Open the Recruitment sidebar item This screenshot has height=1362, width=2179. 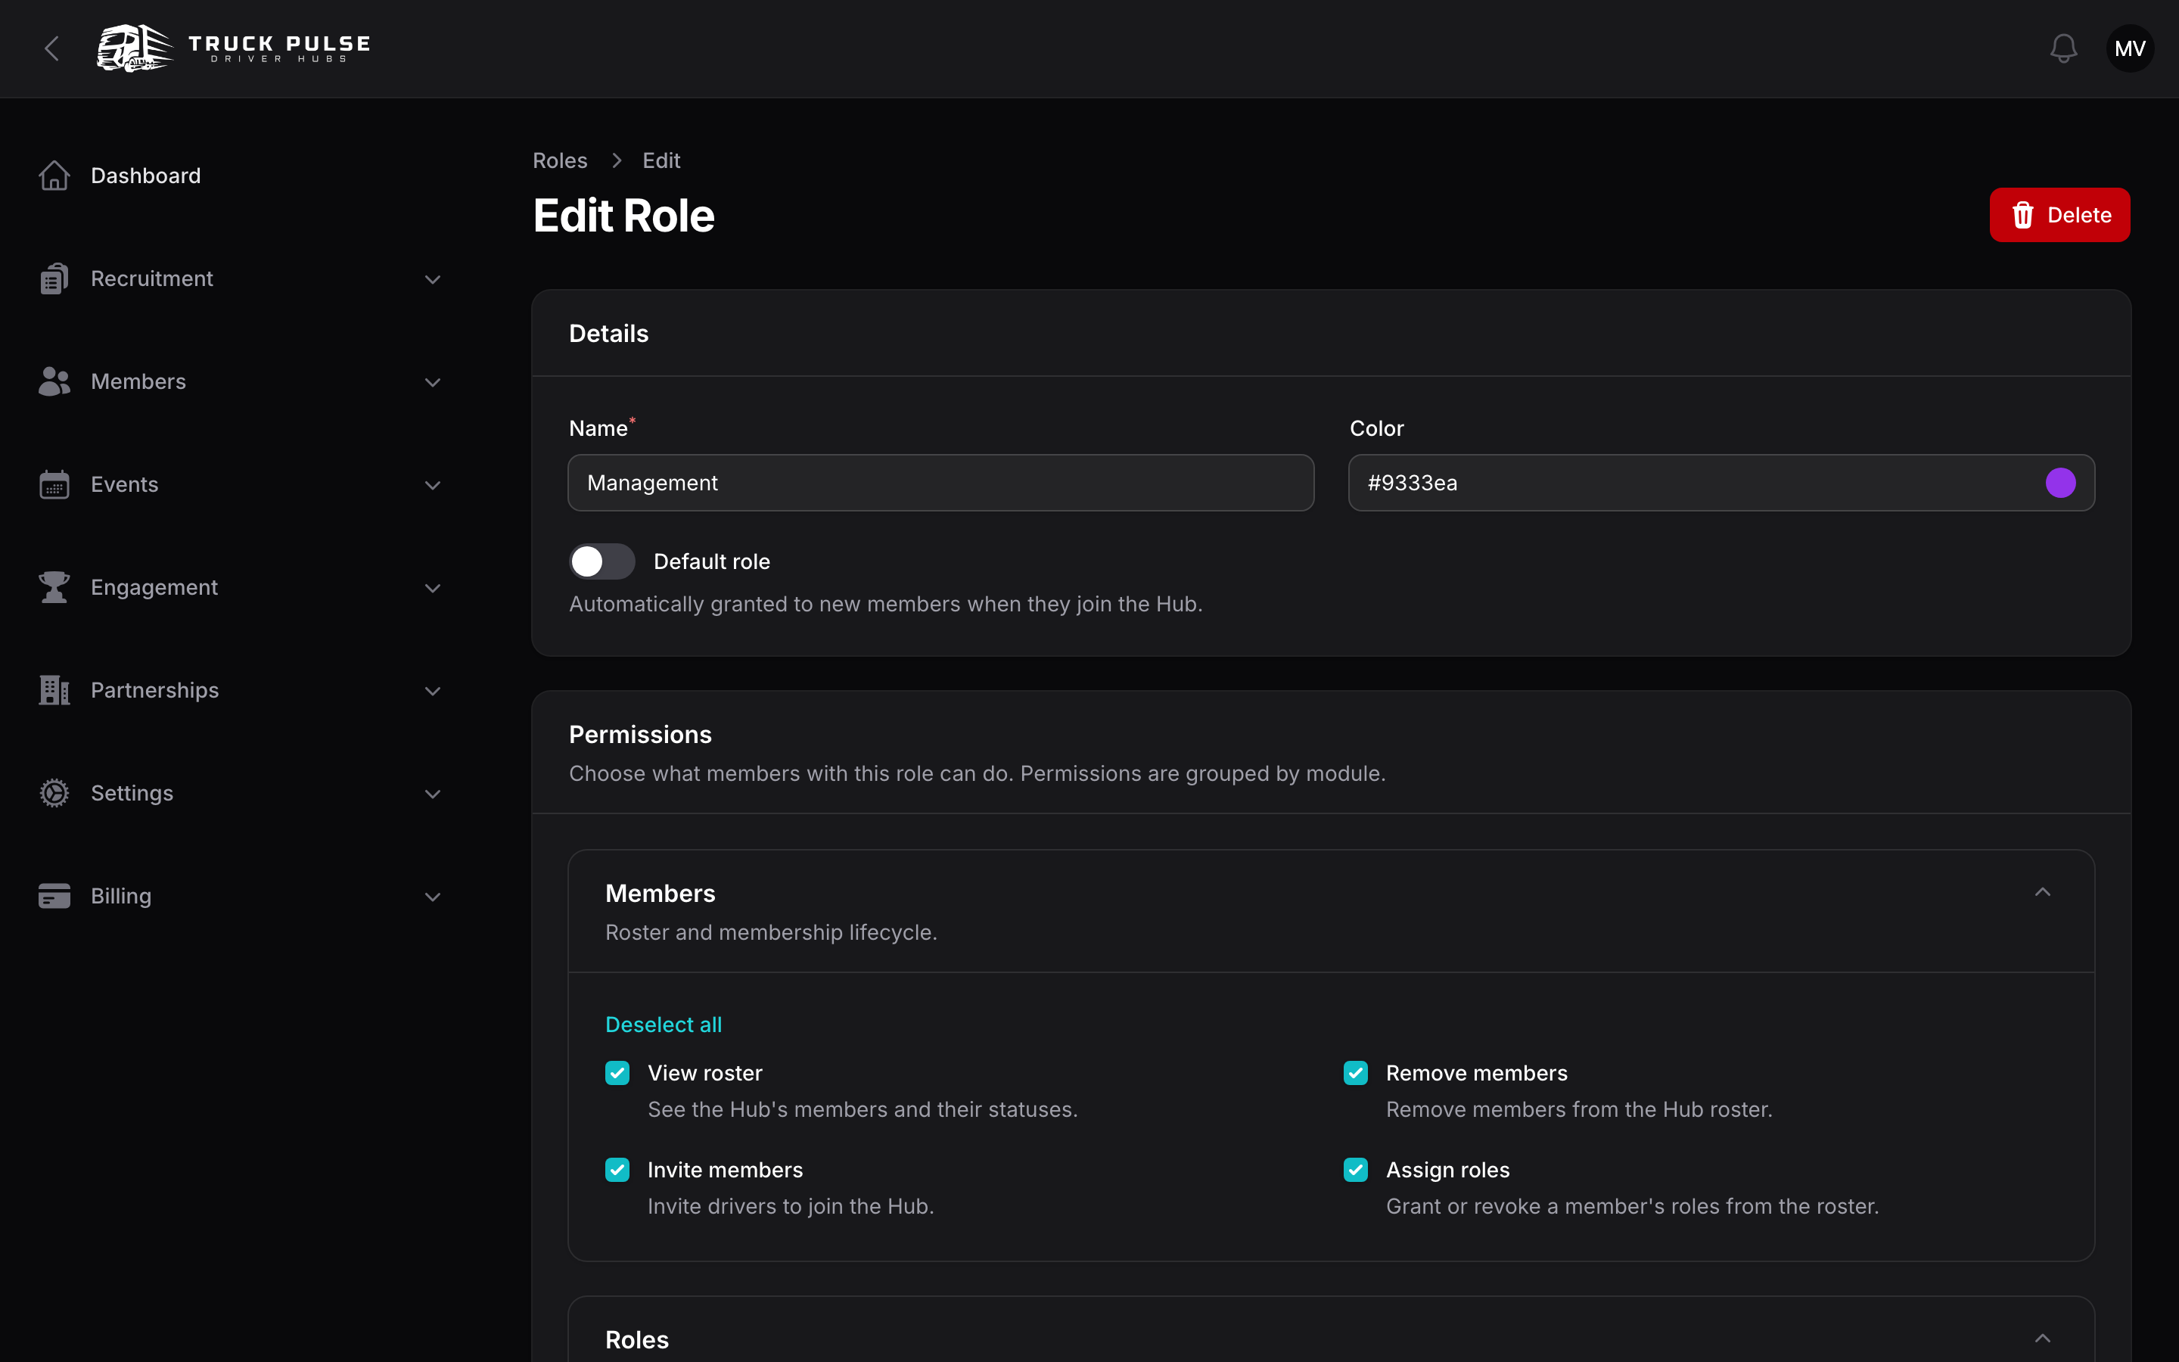coord(241,278)
